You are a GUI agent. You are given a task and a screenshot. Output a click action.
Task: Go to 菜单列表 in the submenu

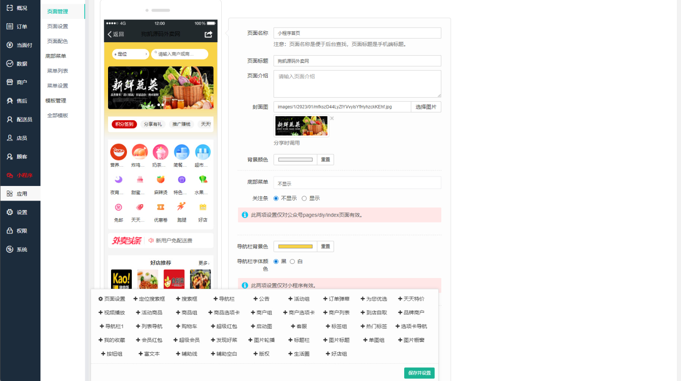58,71
